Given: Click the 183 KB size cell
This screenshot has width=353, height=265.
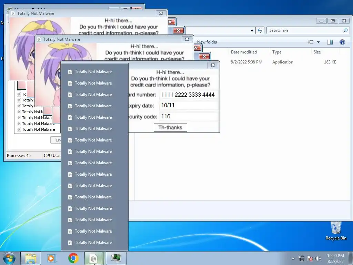Looking at the screenshot, I should (330, 62).
